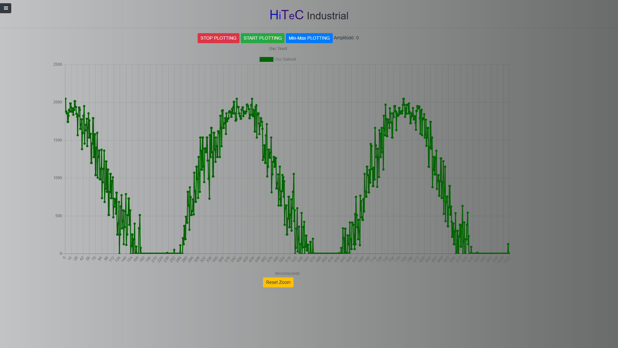618x348 pixels.
Task: Click the 1022 x-axis tick label
Action: coord(506,260)
